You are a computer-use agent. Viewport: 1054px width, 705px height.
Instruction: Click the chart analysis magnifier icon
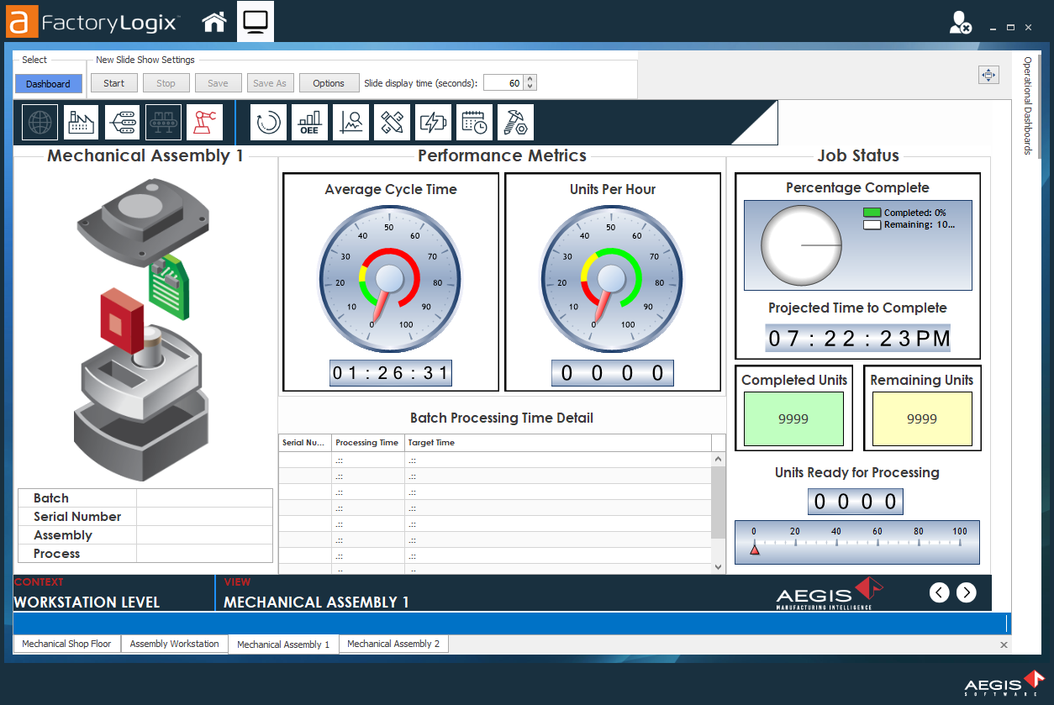(350, 122)
